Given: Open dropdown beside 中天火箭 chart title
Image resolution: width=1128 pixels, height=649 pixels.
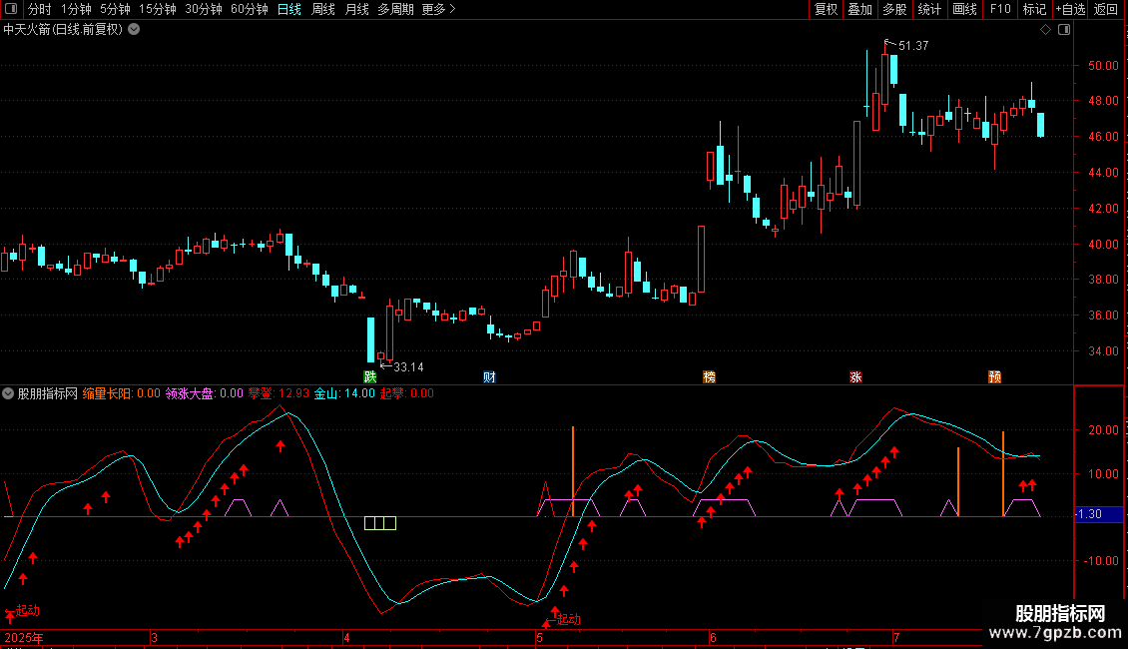Looking at the screenshot, I should 134,30.
